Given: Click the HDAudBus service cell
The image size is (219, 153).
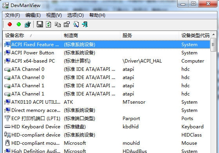Looking at the screenshot, I should tap(135, 151).
